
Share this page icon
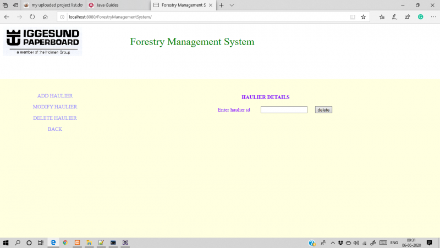coord(407,17)
